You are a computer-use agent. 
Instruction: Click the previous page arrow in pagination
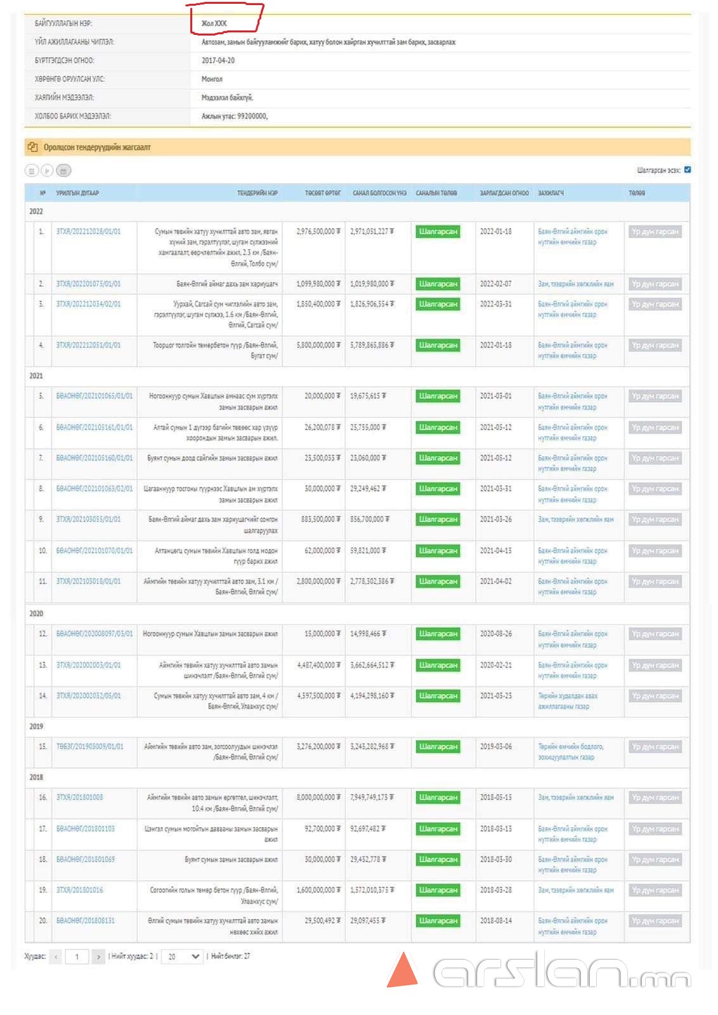pos(56,957)
